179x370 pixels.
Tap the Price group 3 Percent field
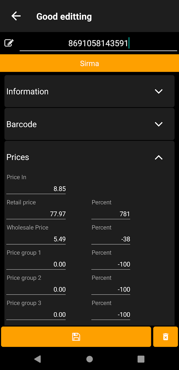tap(111, 315)
